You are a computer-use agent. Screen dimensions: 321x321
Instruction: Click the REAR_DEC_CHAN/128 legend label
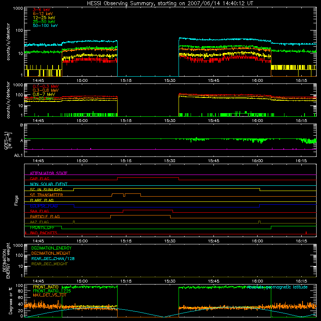point(53,258)
